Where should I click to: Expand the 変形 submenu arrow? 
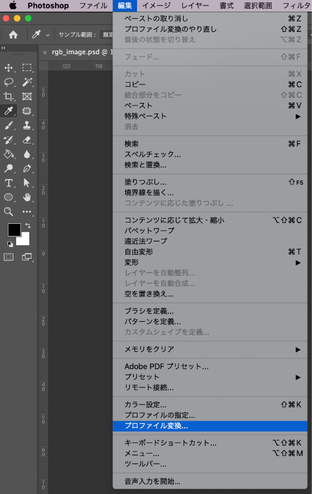pyautogui.click(x=297, y=262)
